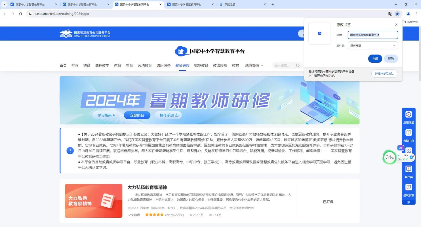The width and height of the screenshot is (421, 227).
Task: Expand the 地方频道 navigation dropdown
Action: point(254,66)
